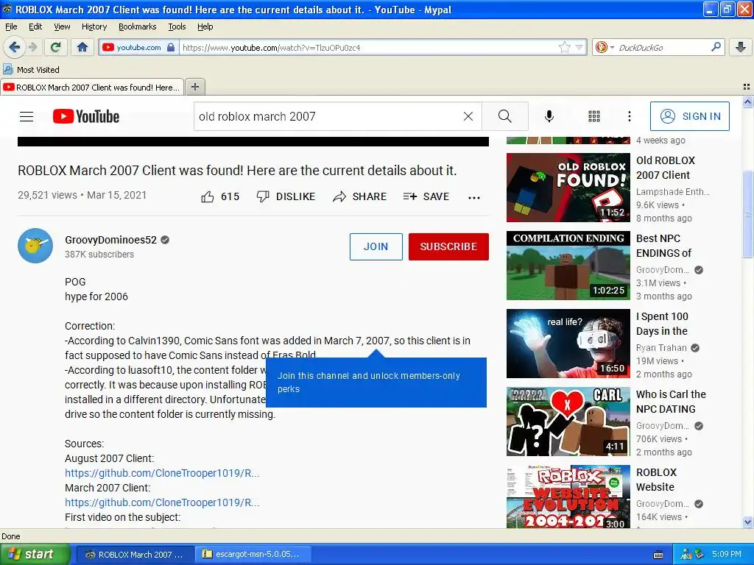Open the View menu
The image size is (754, 565).
pos(62,26)
